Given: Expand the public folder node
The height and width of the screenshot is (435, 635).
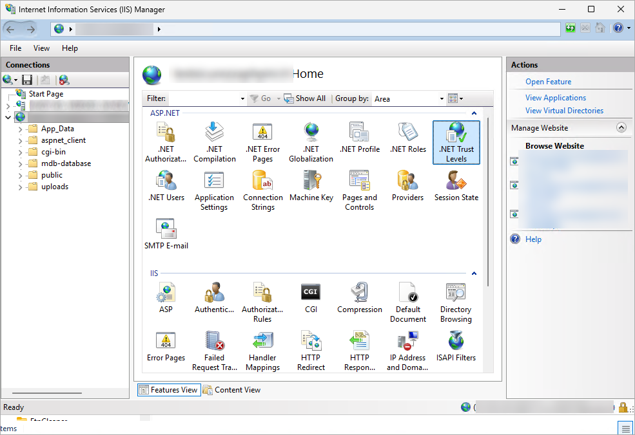Looking at the screenshot, I should [x=20, y=176].
